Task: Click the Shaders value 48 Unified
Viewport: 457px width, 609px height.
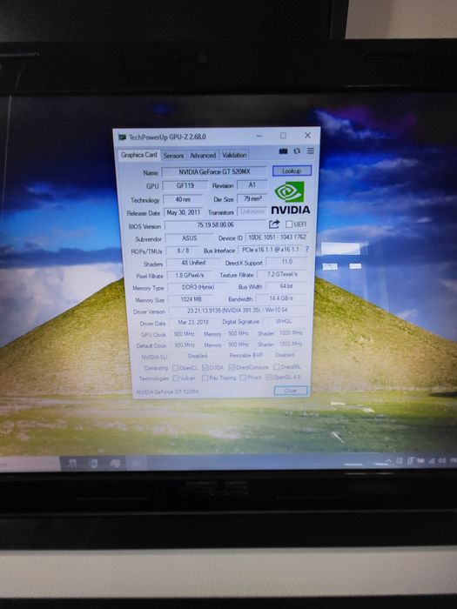Action: click(x=193, y=263)
